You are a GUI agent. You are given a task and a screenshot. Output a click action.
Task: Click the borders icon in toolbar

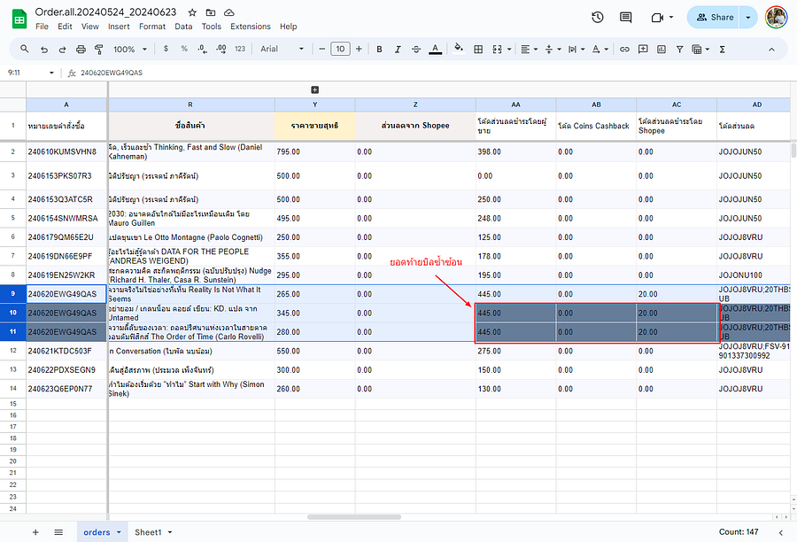pyautogui.click(x=479, y=49)
